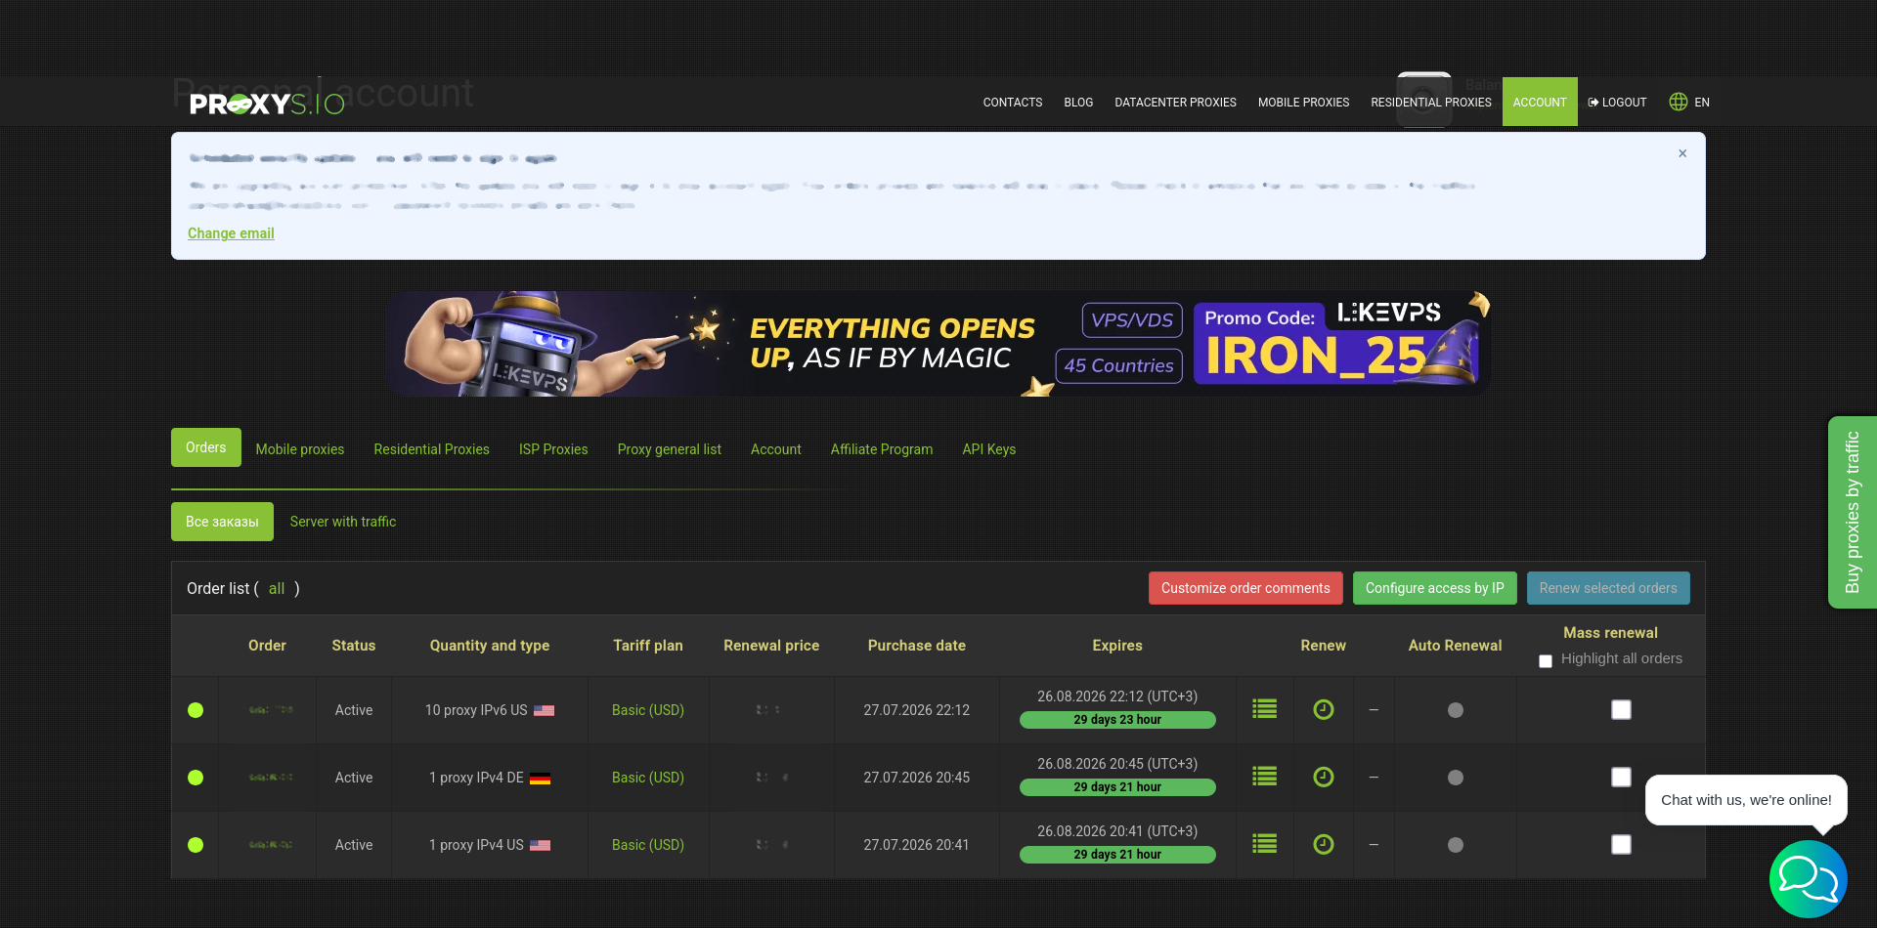Click green status dot of IPv4 DE order

click(x=196, y=778)
